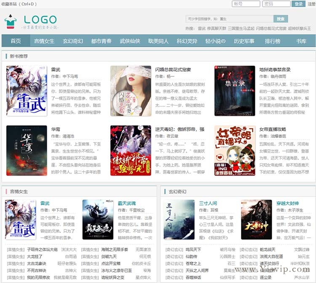Open the 排行榜 navigation tab

pos(273,41)
